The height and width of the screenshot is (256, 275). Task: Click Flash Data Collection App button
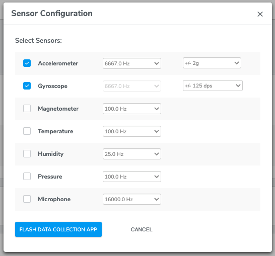(58, 229)
